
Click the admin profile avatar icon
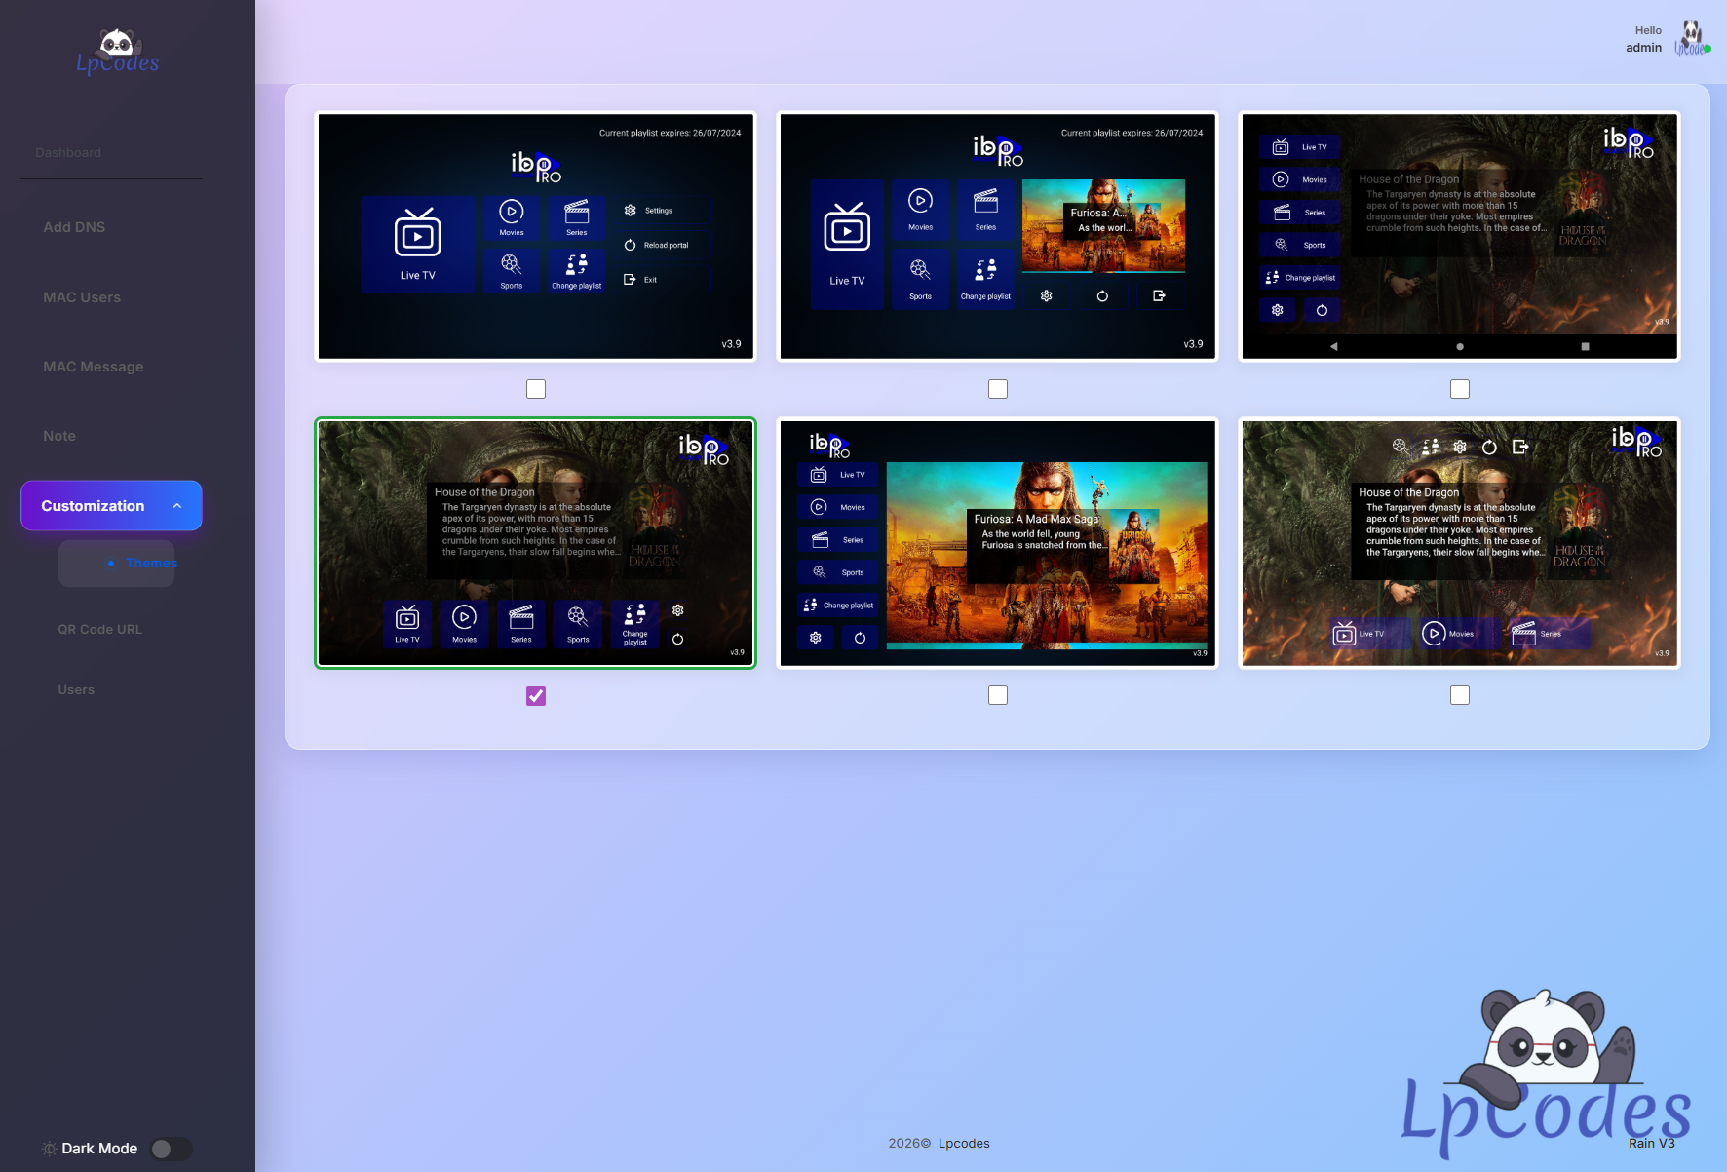1692,40
